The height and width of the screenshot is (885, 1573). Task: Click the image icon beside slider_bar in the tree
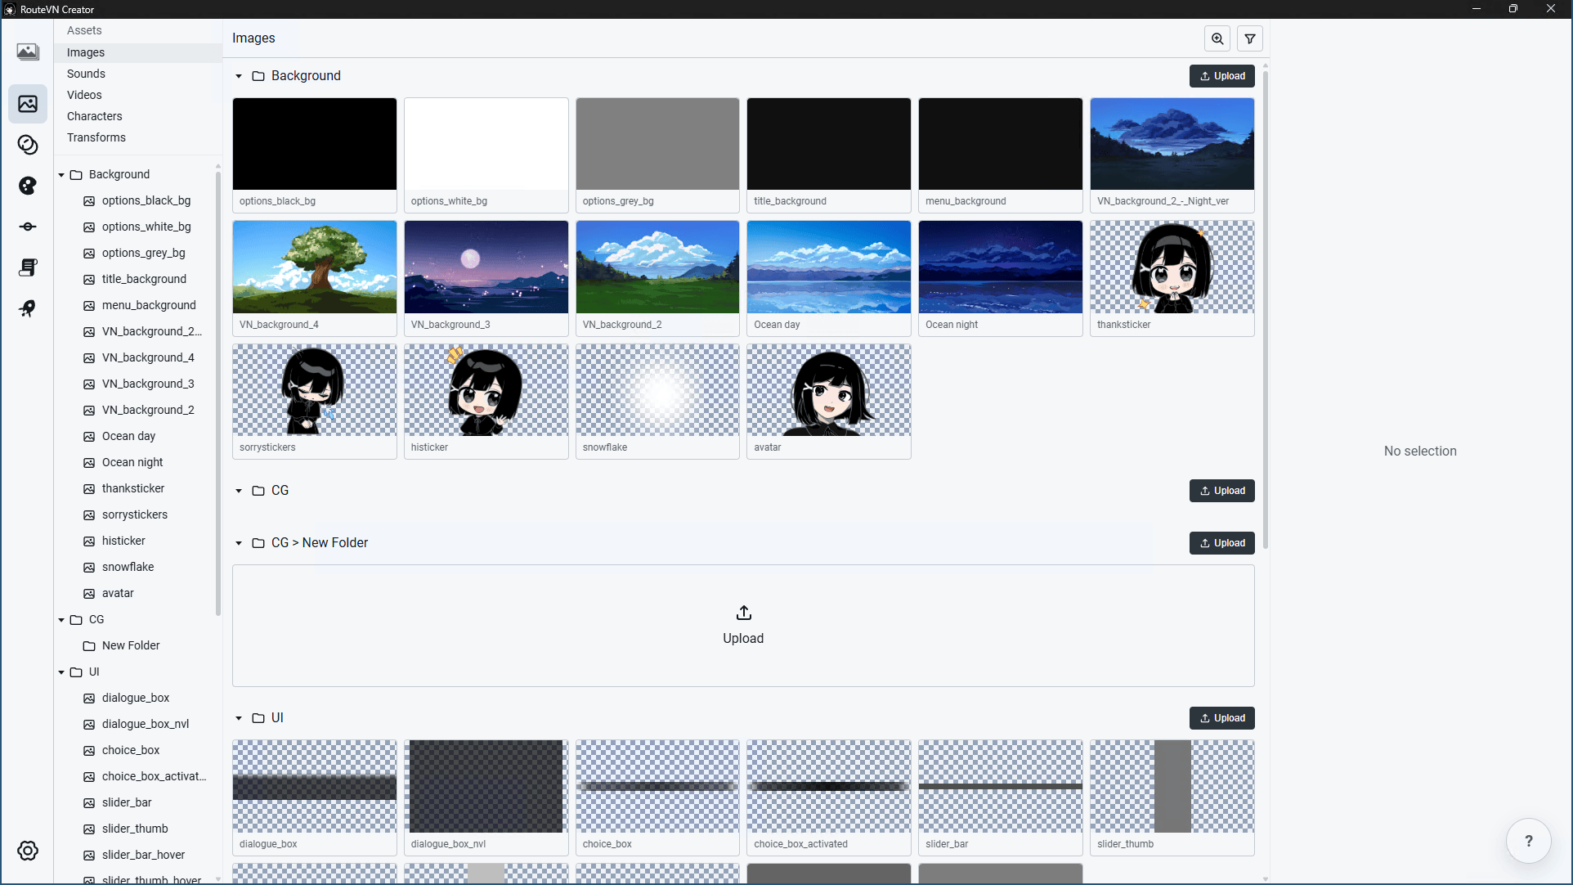tap(89, 802)
